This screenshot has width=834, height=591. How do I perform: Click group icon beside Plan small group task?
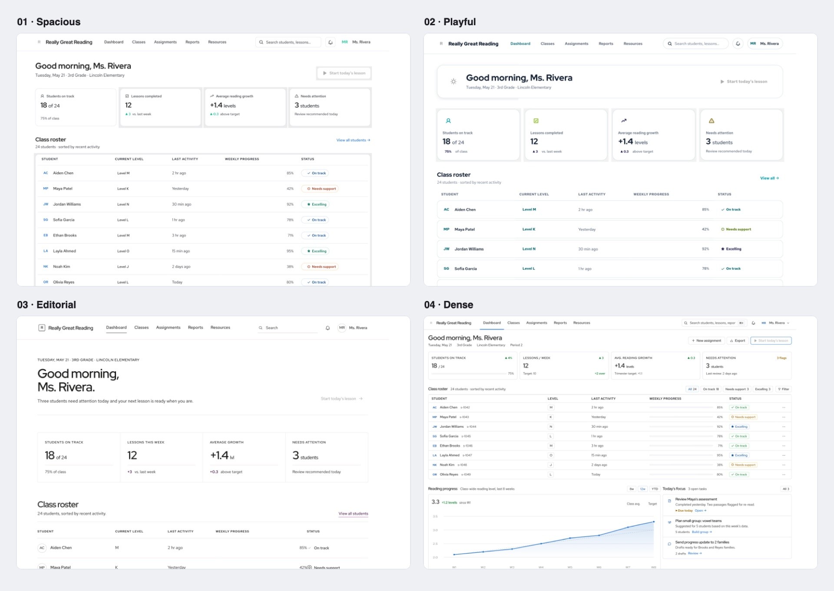tap(669, 522)
